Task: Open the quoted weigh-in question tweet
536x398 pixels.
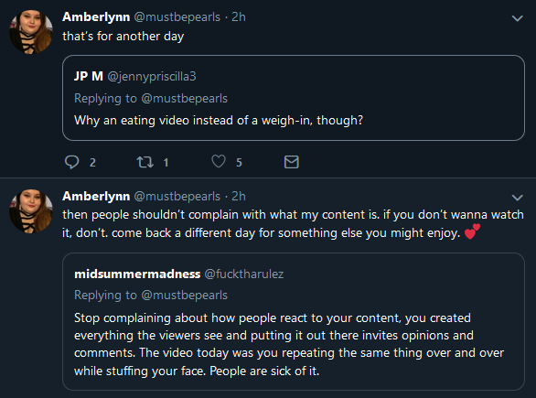Action: tap(294, 98)
